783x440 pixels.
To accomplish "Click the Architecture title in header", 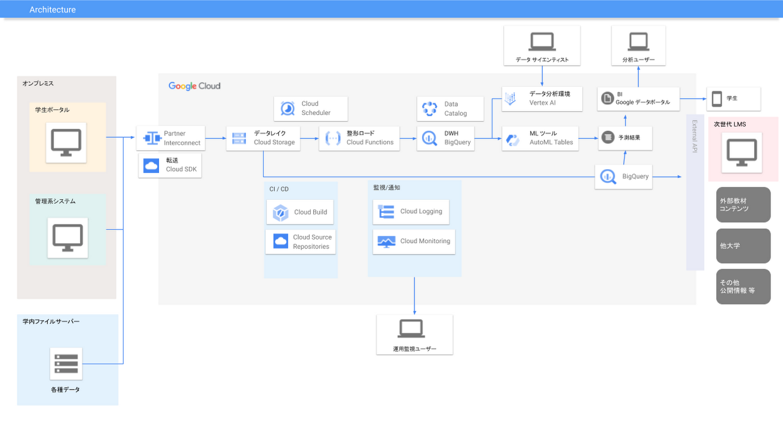I will click(x=52, y=10).
